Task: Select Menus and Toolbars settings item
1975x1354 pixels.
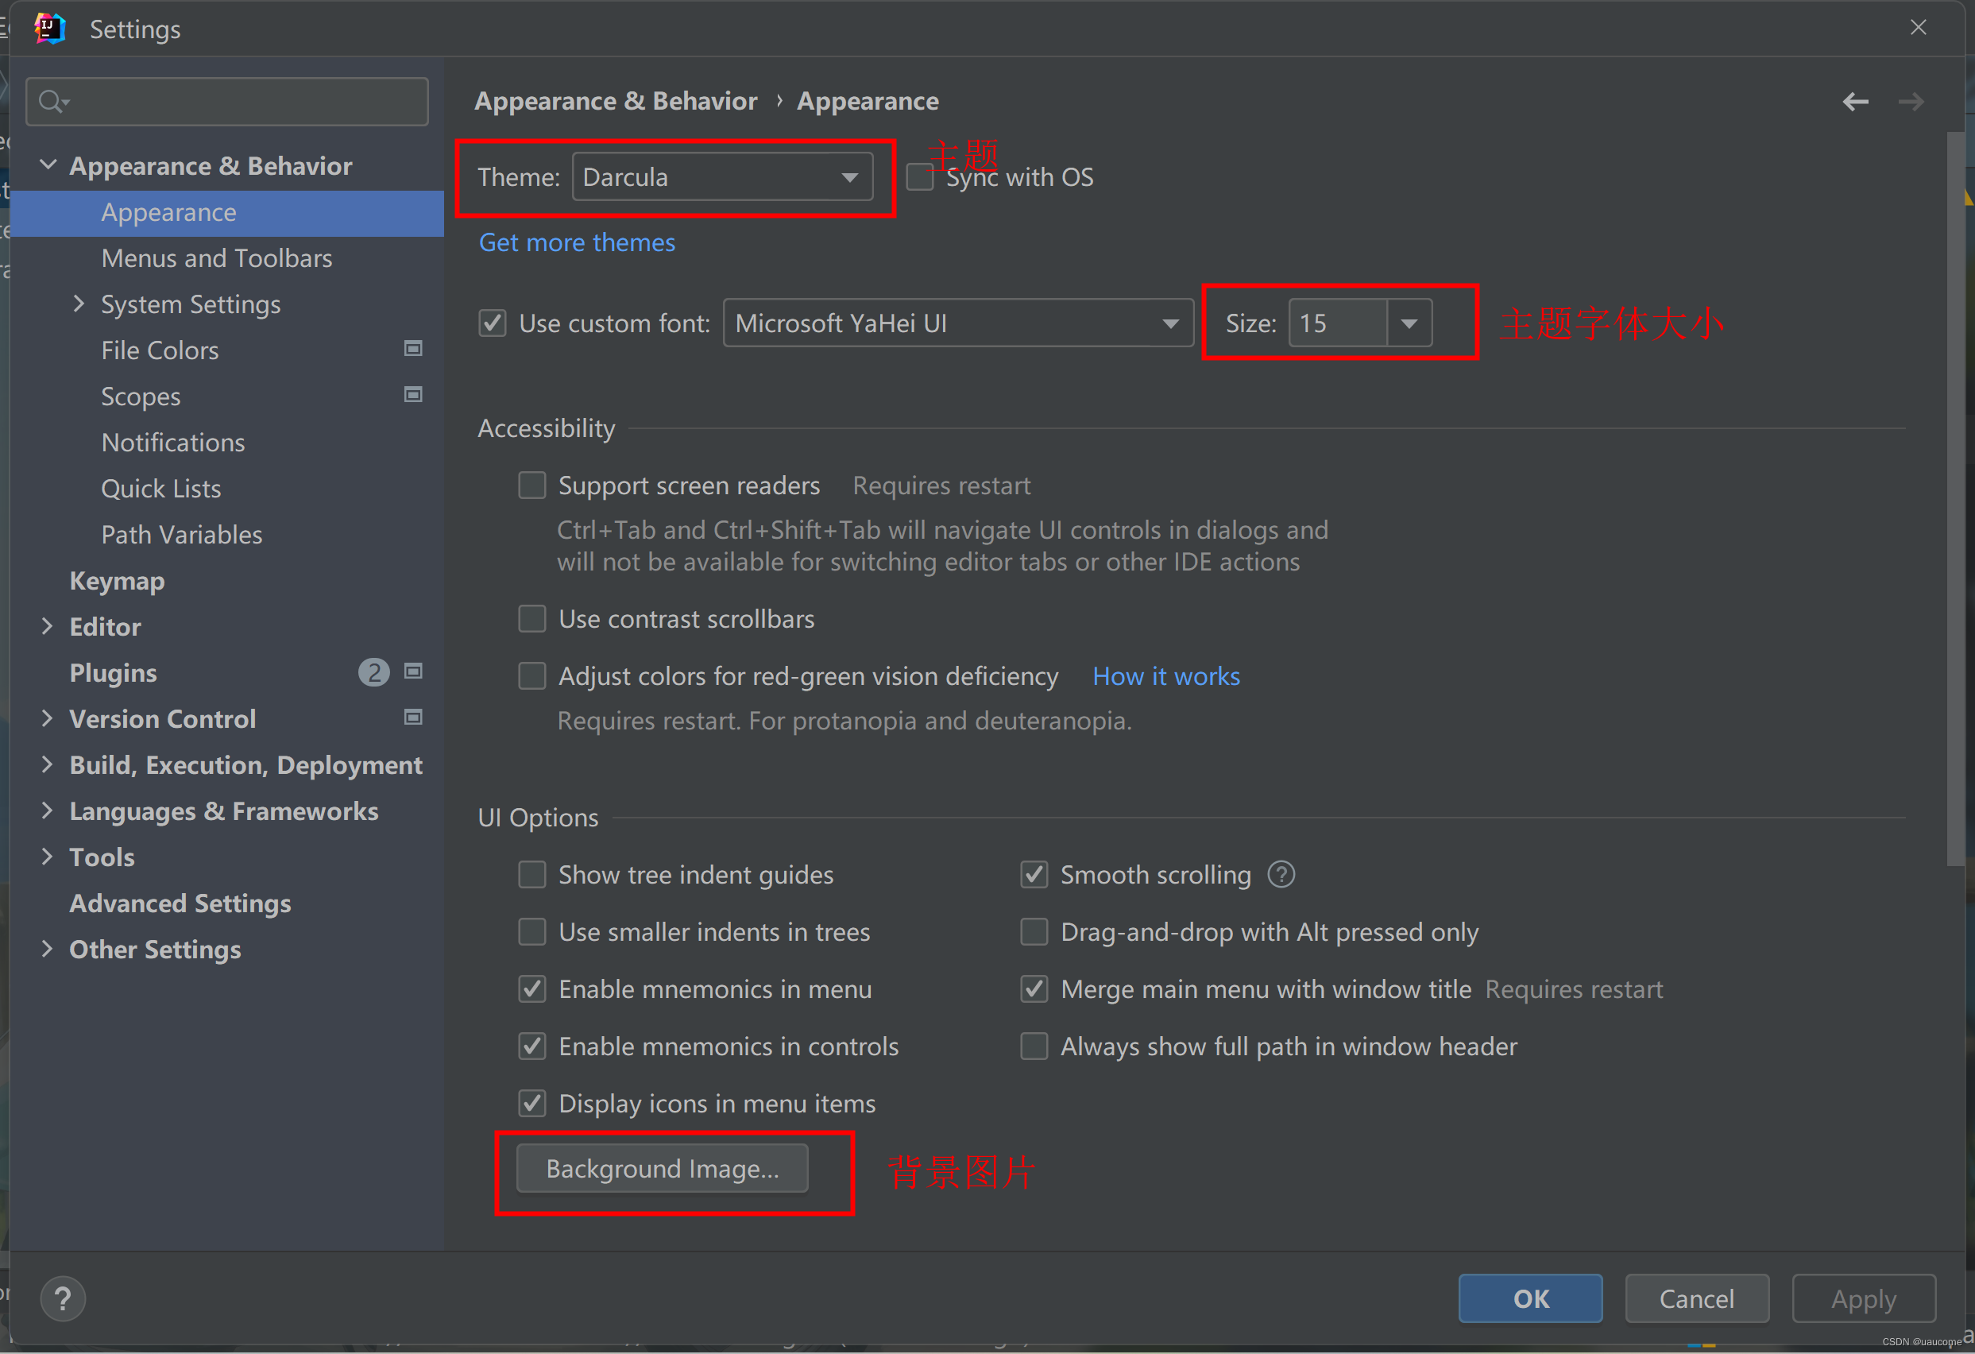Action: (215, 258)
